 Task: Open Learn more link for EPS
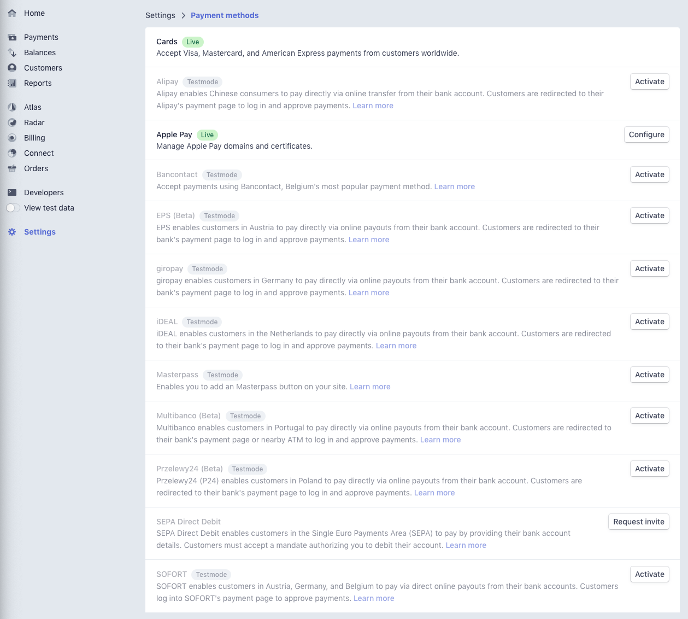369,240
